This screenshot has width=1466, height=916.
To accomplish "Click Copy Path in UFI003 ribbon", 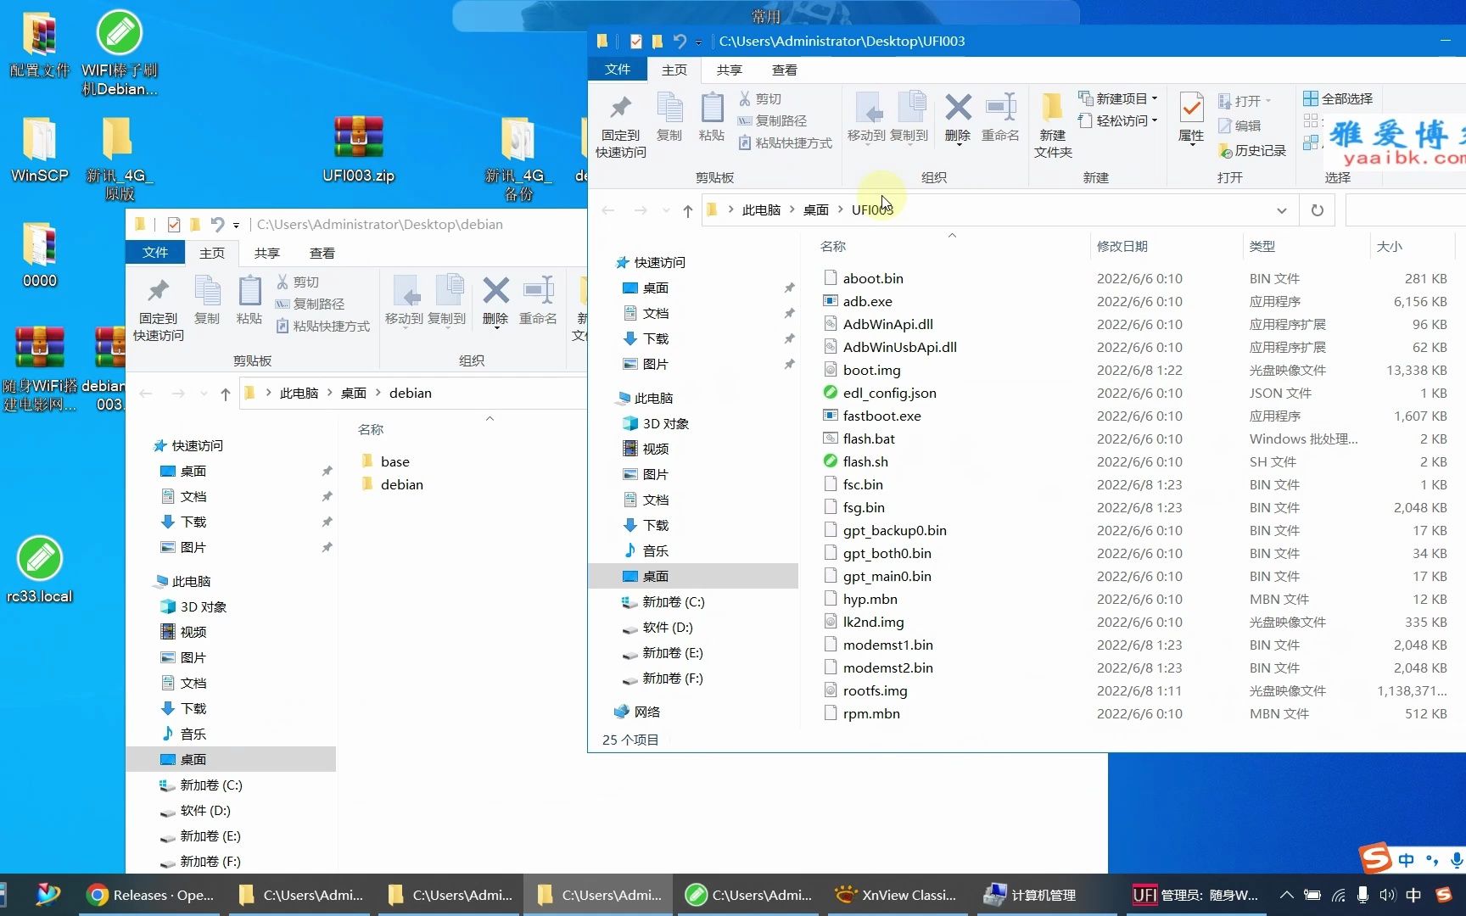I will (772, 120).
